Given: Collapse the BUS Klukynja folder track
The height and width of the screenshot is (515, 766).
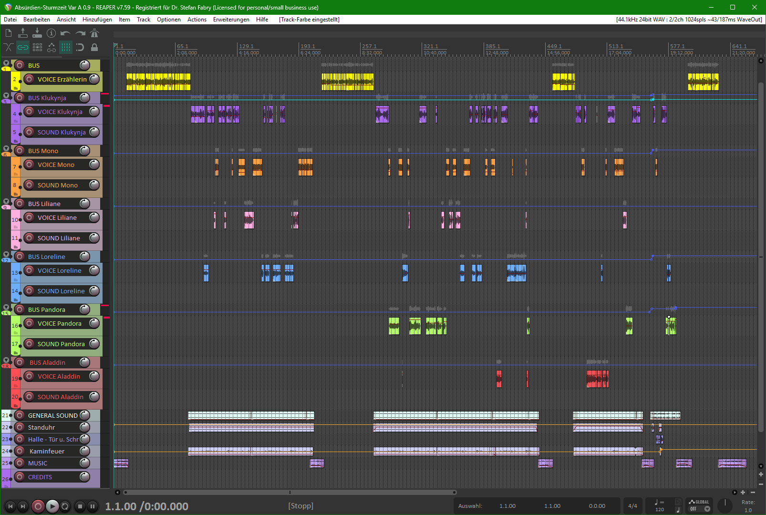Looking at the screenshot, I should pyautogui.click(x=6, y=96).
